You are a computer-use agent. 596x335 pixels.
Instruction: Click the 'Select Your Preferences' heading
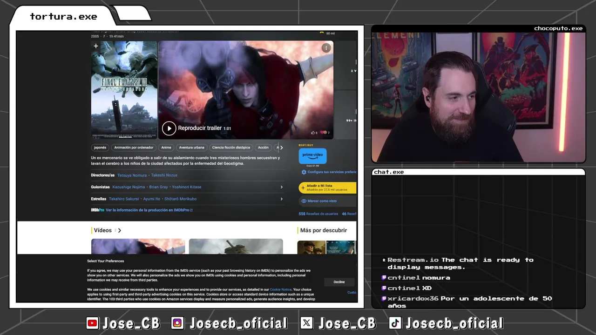point(105,261)
